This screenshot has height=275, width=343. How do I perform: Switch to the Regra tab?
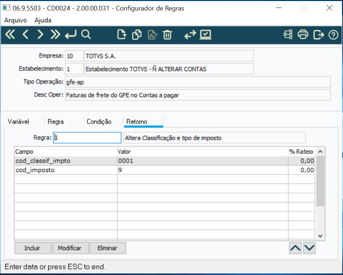tap(56, 121)
